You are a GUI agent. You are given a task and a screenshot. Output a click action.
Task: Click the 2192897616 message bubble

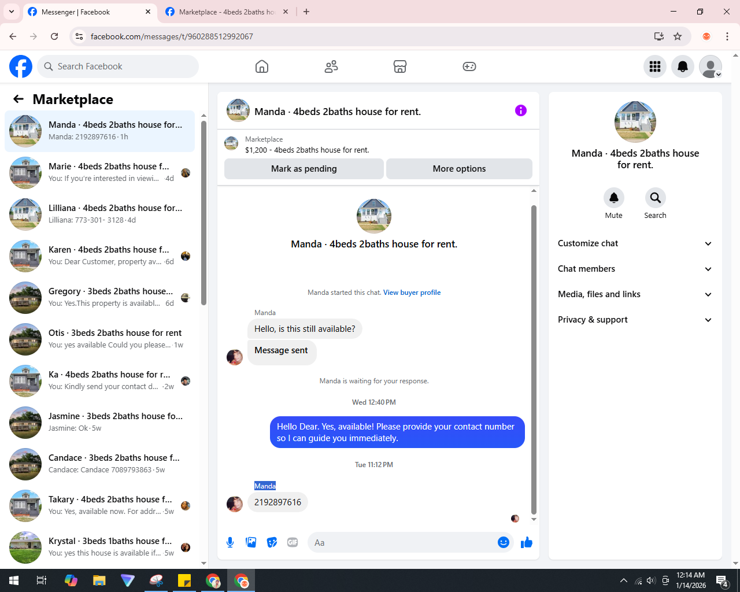tap(277, 502)
